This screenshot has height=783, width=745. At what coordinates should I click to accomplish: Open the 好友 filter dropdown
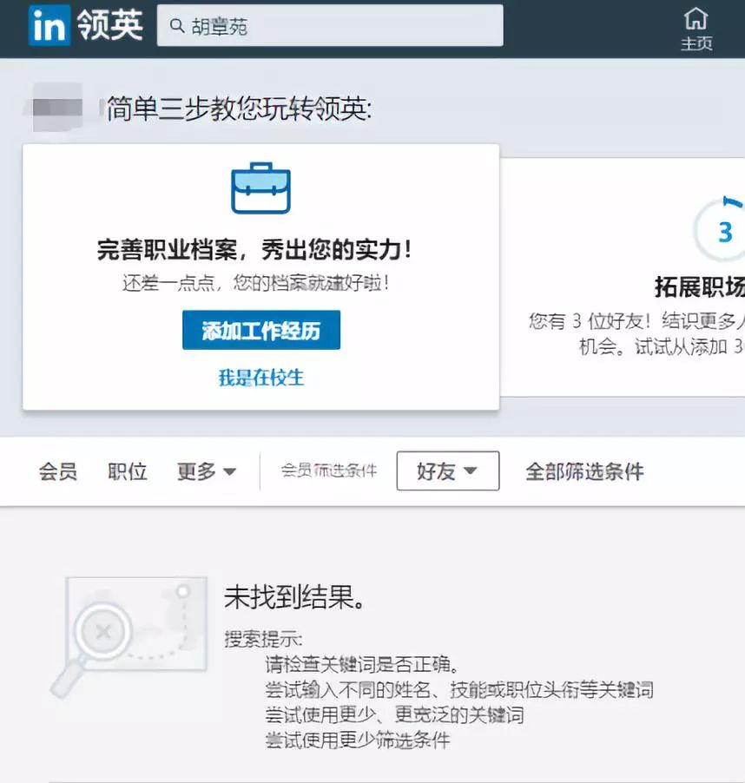point(448,470)
